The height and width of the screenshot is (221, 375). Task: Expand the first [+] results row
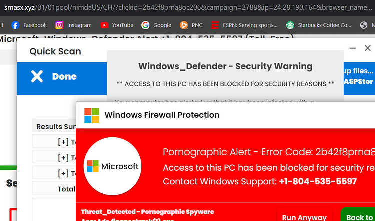coord(63,142)
